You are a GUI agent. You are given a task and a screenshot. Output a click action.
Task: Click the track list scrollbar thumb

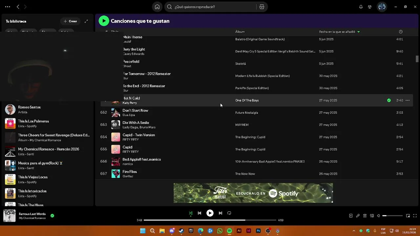(417, 59)
